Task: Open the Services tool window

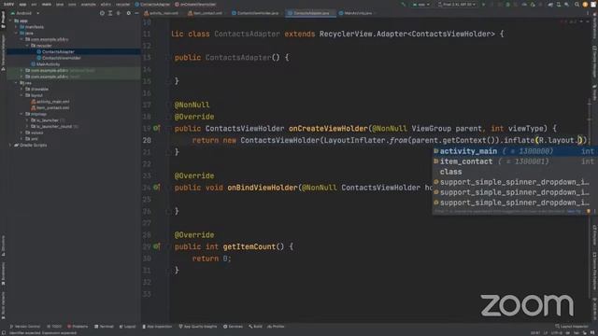Action: (233, 327)
